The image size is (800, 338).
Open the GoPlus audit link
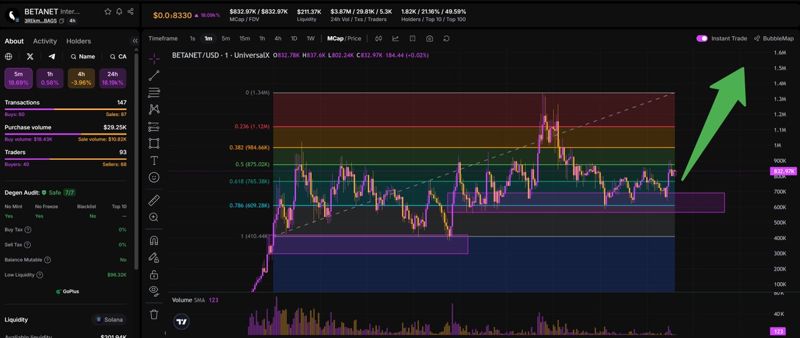67,291
